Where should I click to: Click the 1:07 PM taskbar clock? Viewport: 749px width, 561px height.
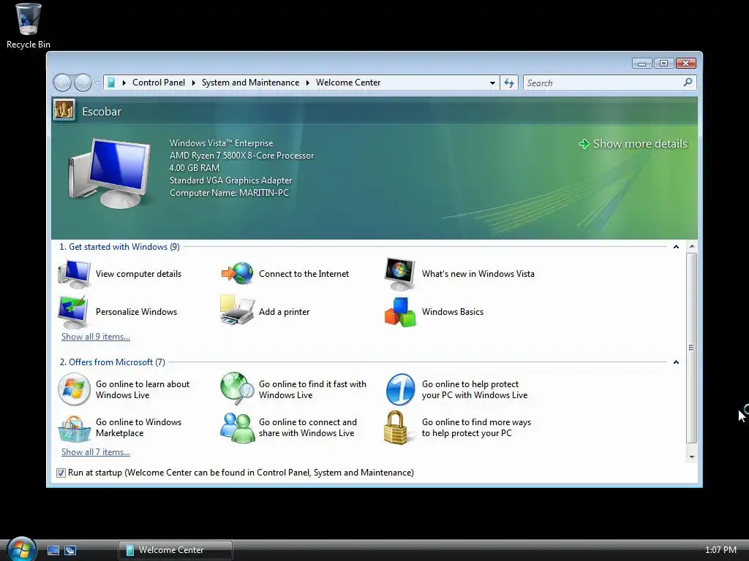[x=720, y=550]
